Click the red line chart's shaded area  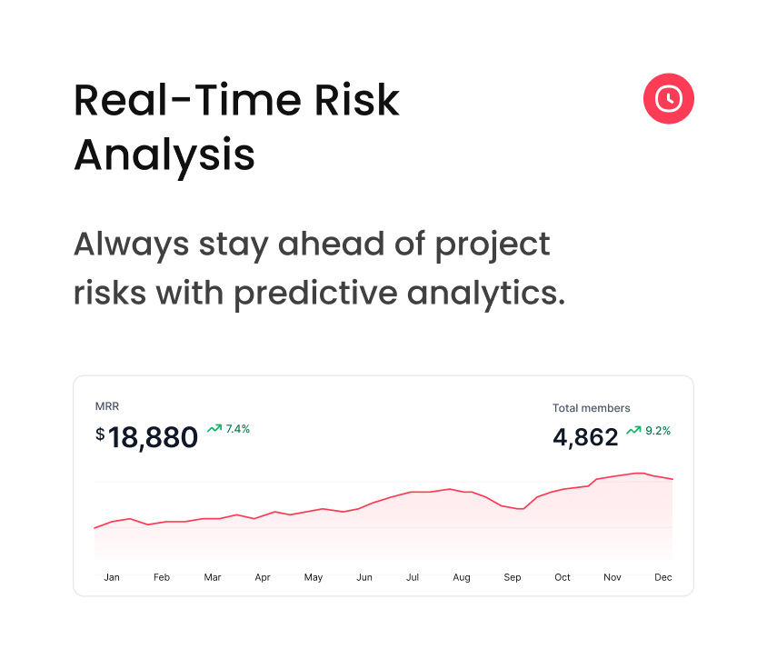409,532
